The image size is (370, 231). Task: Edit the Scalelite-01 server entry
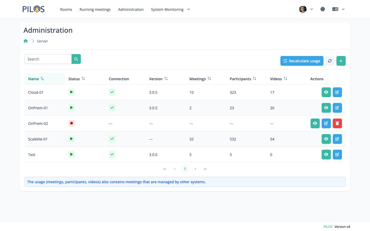[337, 139]
